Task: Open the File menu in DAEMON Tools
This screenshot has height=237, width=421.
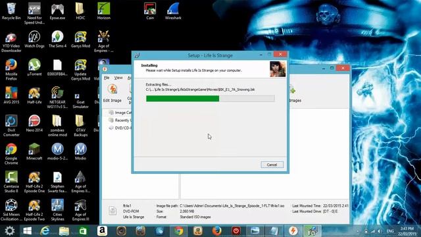Action: pos(107,78)
